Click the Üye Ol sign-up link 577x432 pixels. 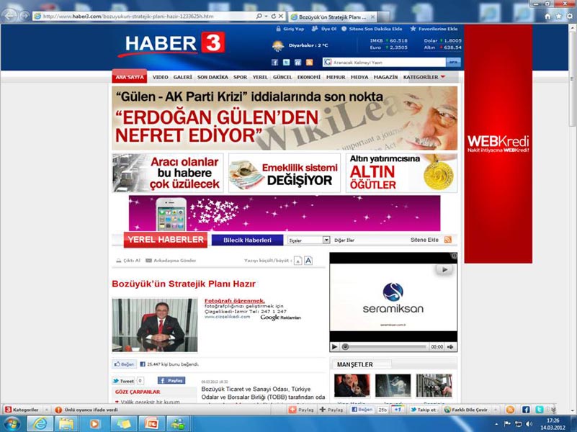tap(324, 29)
